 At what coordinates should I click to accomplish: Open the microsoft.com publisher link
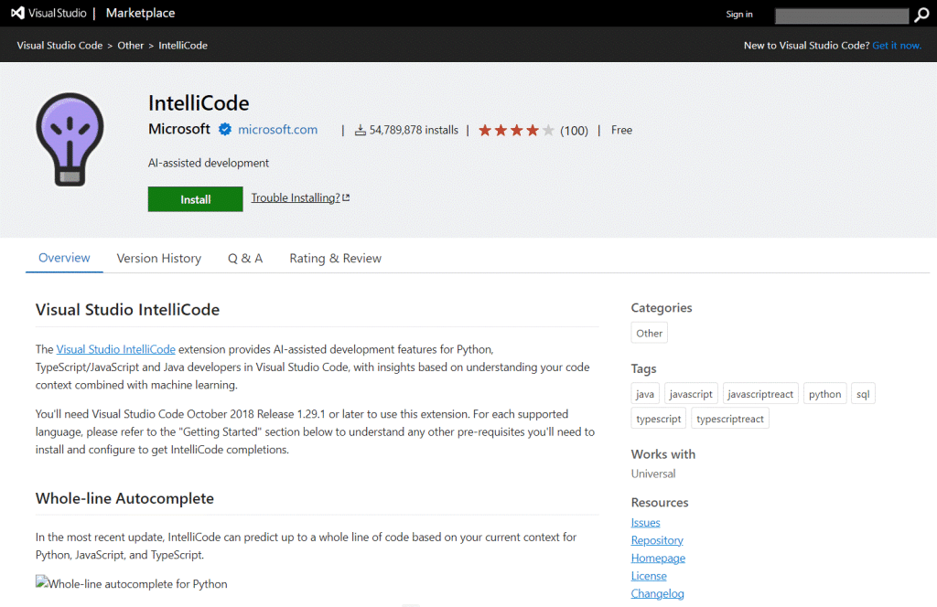(x=278, y=130)
